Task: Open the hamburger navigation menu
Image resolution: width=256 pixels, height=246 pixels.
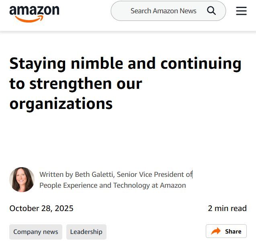Action: click(x=241, y=11)
